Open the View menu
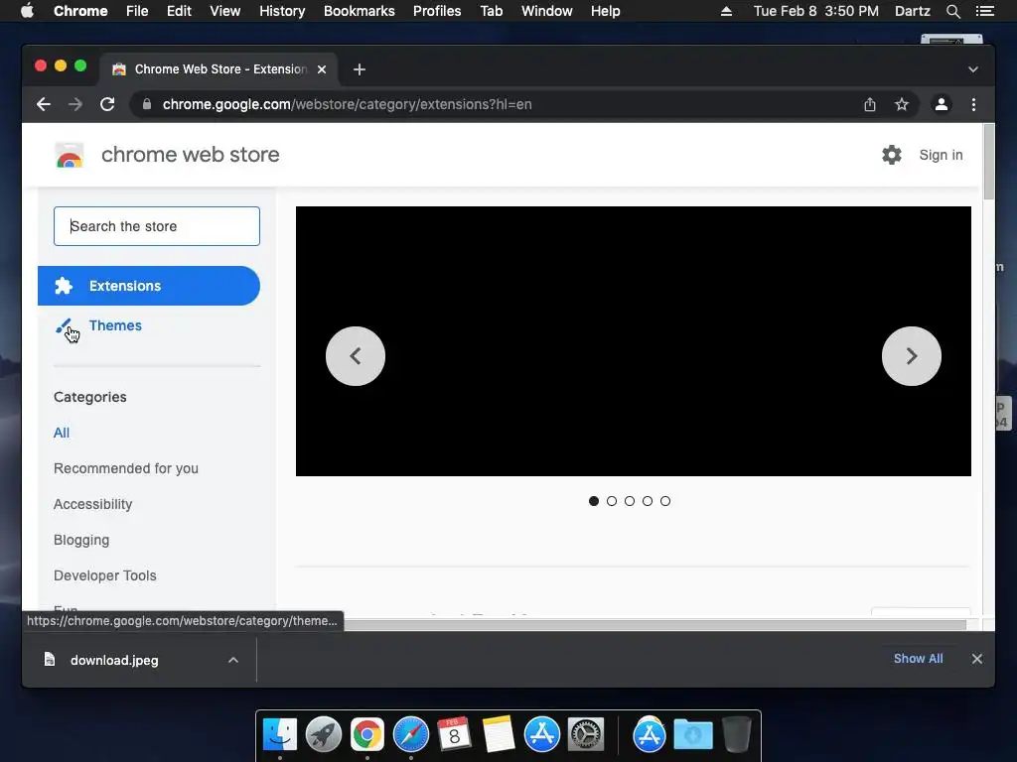 [225, 11]
